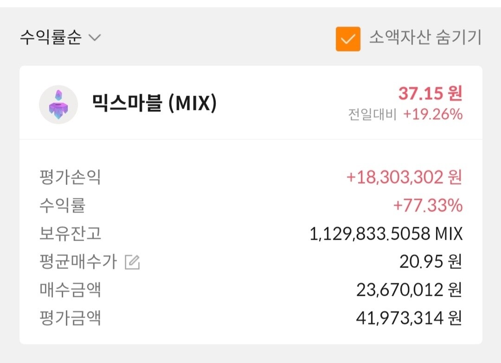
Task: Select the 수익률 row label
Action: [x=62, y=205]
